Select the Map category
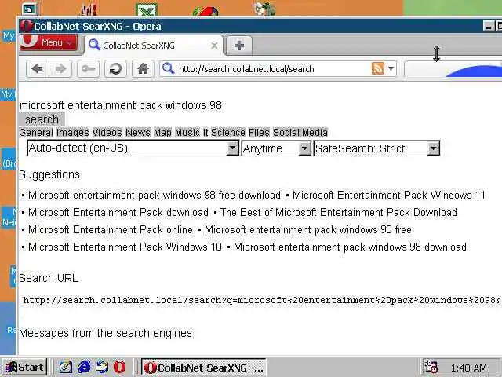The width and height of the screenshot is (502, 377). coord(162,133)
